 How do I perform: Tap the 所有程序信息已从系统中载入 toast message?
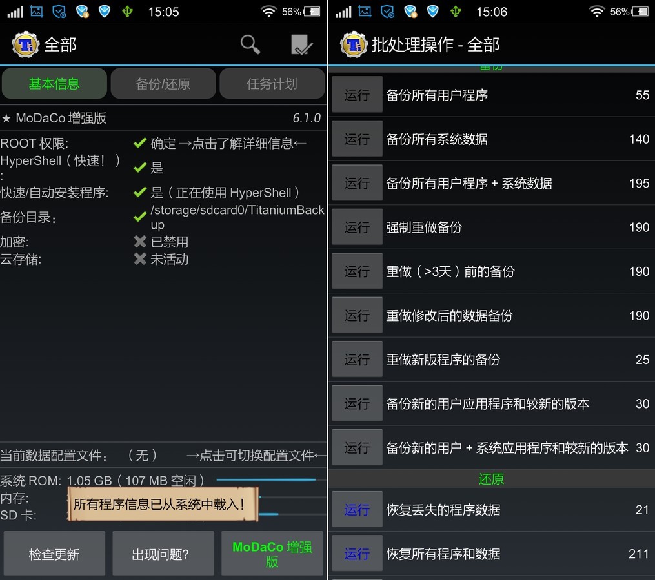coord(163,504)
